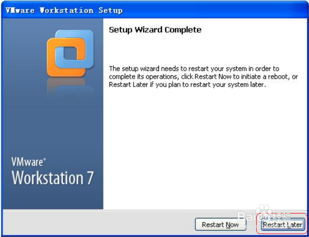Viewport: 309px width, 237px height.
Task: Click the setup wizard paragraph's first line
Action: click(x=194, y=69)
